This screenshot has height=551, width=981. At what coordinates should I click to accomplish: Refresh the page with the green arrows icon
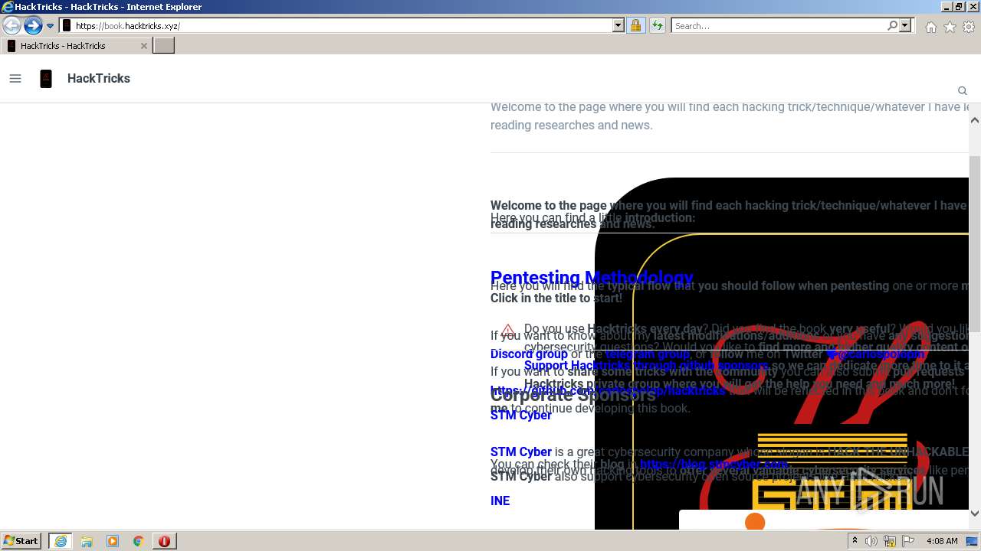click(x=657, y=25)
